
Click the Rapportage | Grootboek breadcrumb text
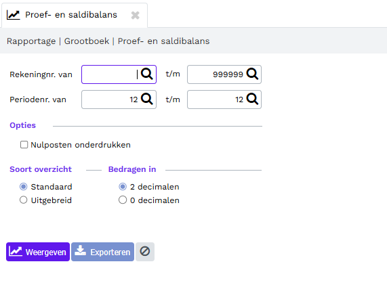click(58, 41)
